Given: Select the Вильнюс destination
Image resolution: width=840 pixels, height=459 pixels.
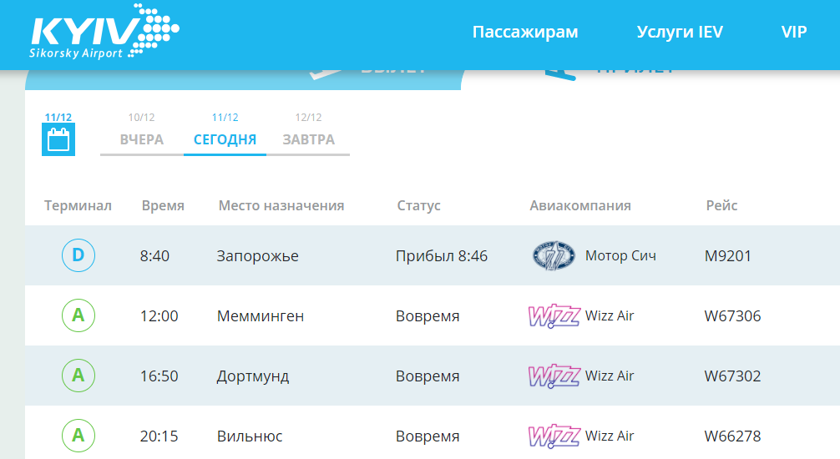Looking at the screenshot, I should click(x=250, y=436).
